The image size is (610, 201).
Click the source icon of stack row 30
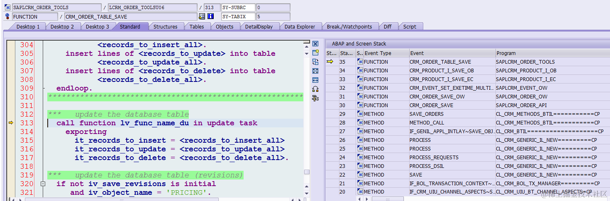(360, 105)
